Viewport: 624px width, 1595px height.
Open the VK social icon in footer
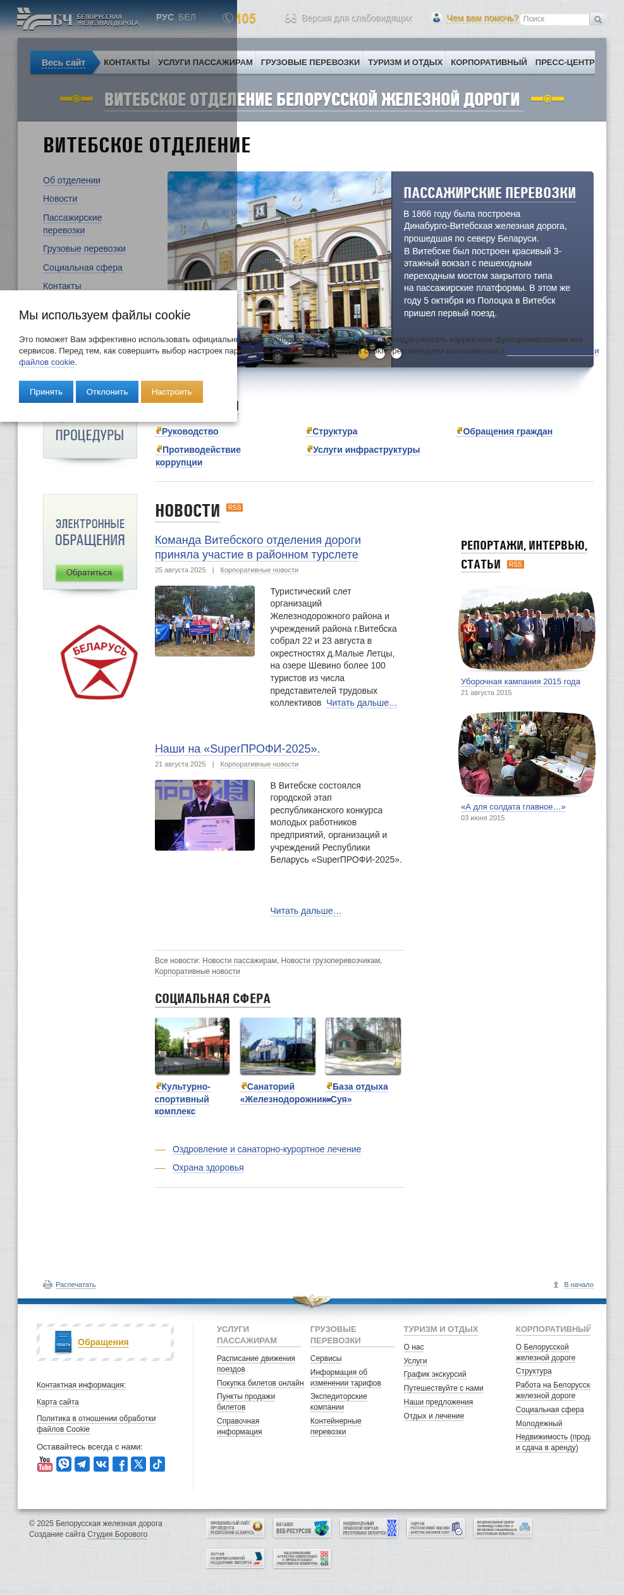(x=101, y=1464)
